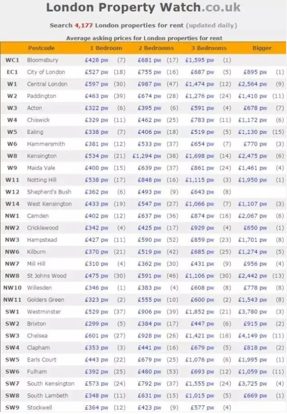Click the Postcode column header
287x414 pixels.
pyautogui.click(x=41, y=48)
